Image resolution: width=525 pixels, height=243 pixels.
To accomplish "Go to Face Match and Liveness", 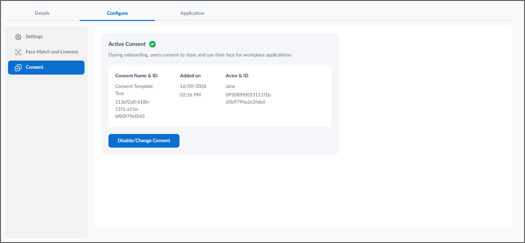I will click(x=46, y=52).
